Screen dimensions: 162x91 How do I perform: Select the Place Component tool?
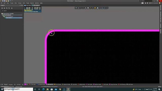88,8
